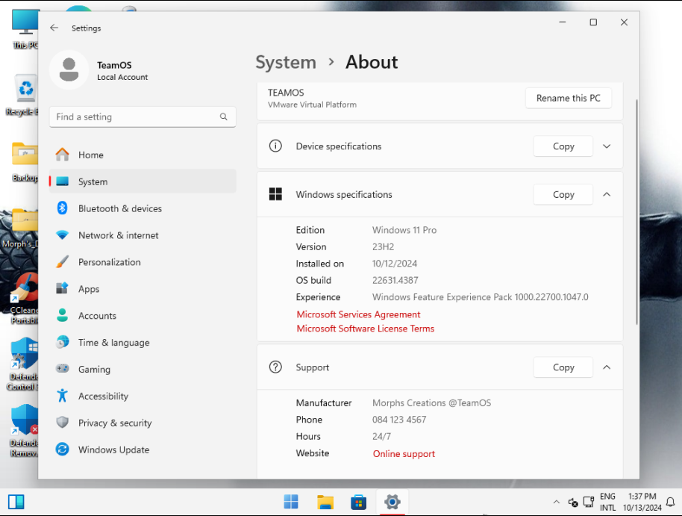682x516 pixels.
Task: Select the Defender Control desktop shortcut
Action: pos(22,364)
